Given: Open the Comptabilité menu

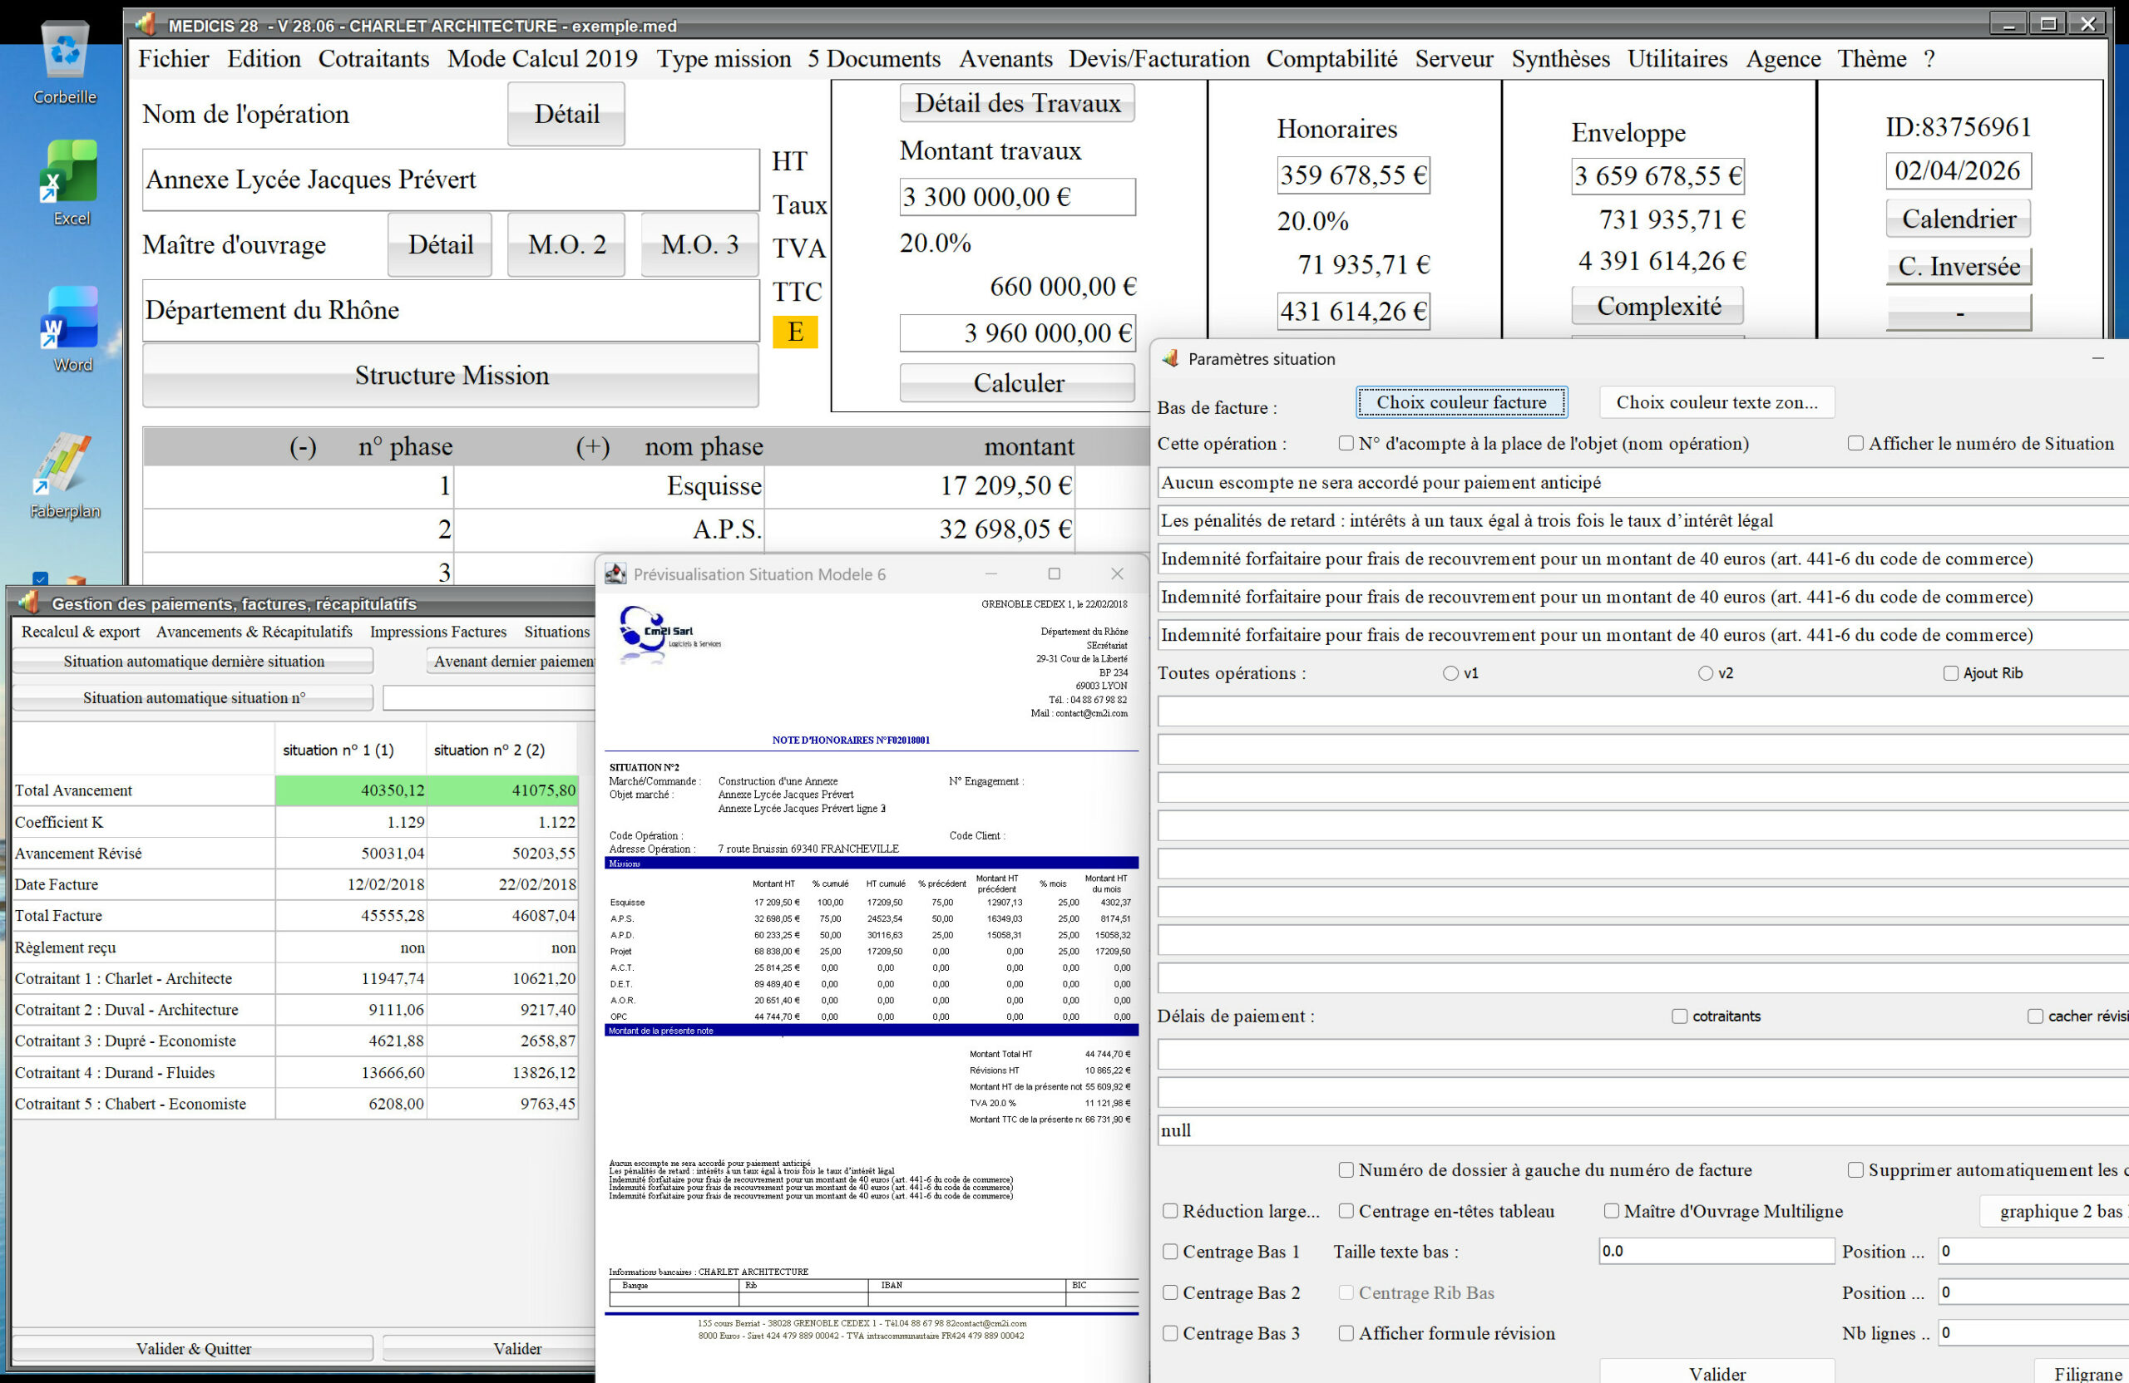Looking at the screenshot, I should [1331, 59].
